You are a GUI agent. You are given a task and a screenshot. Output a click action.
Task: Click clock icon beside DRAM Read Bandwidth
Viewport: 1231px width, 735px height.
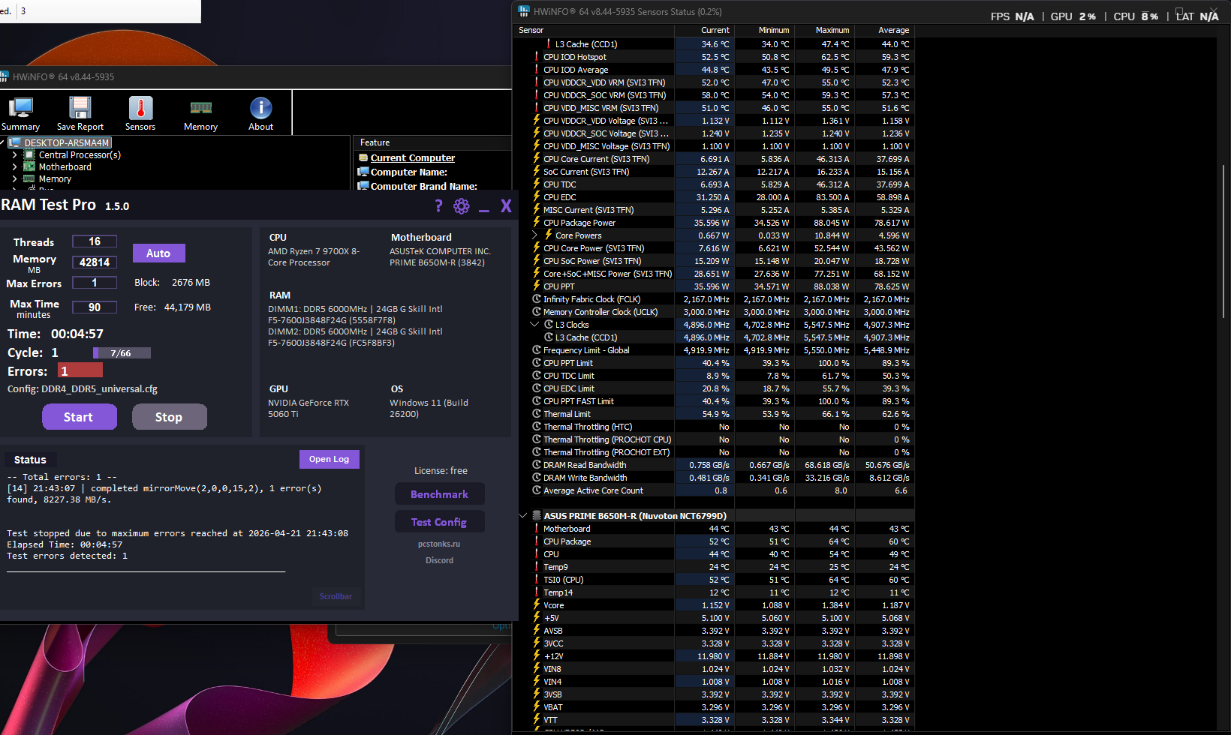coord(537,465)
